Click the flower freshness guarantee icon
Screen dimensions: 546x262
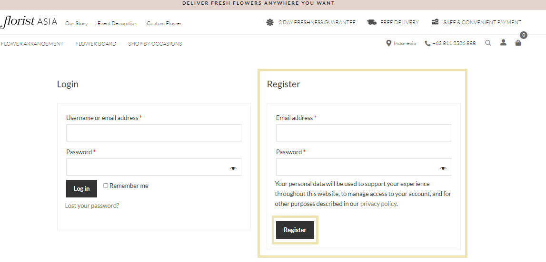(x=270, y=22)
